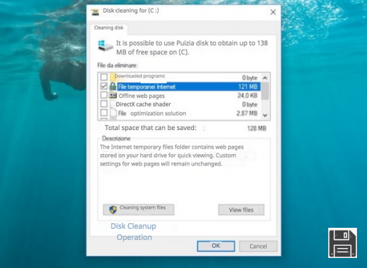Check the DirectX cache shader checkbox
The image size is (367, 268).
(x=104, y=104)
